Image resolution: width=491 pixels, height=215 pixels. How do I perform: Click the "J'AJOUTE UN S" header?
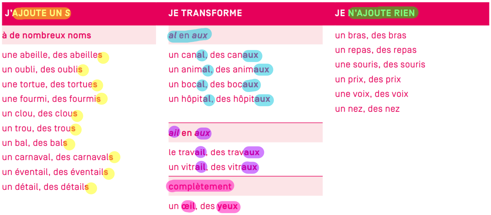coord(38,13)
